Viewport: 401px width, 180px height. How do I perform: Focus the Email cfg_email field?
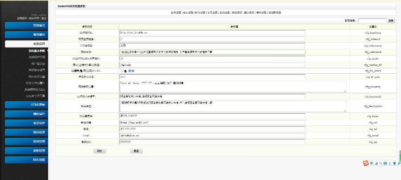tap(212, 136)
